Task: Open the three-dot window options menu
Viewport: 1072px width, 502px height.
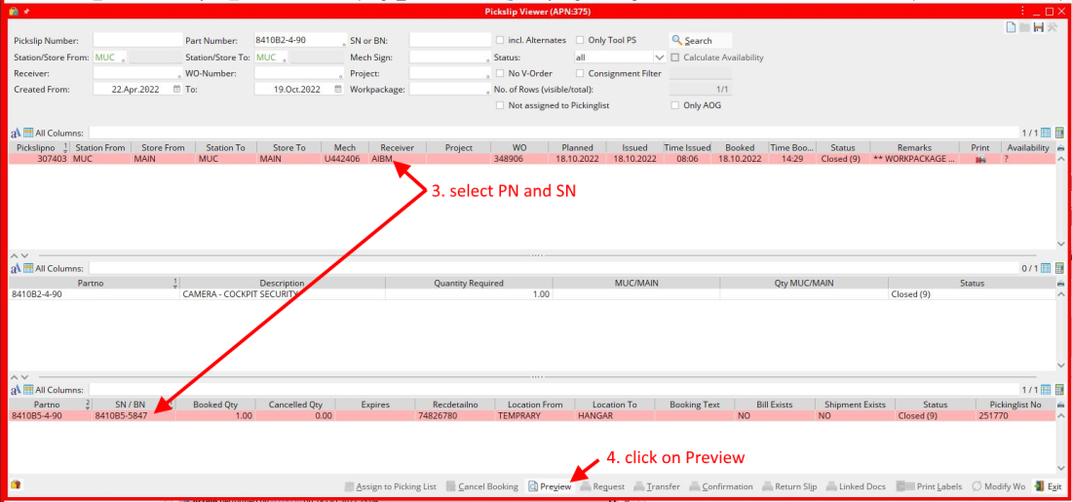Action: click(1022, 11)
